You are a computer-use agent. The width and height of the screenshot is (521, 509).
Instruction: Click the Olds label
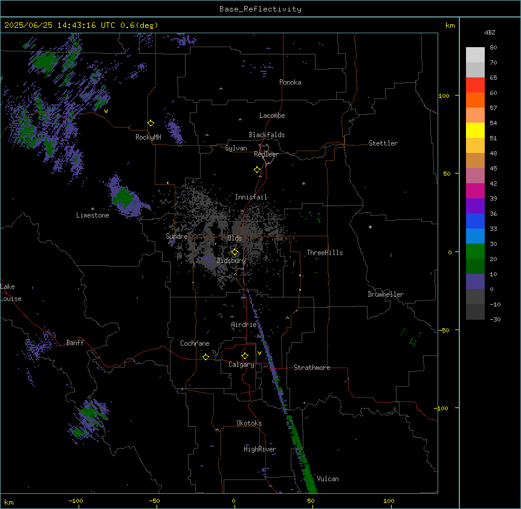[235, 238]
